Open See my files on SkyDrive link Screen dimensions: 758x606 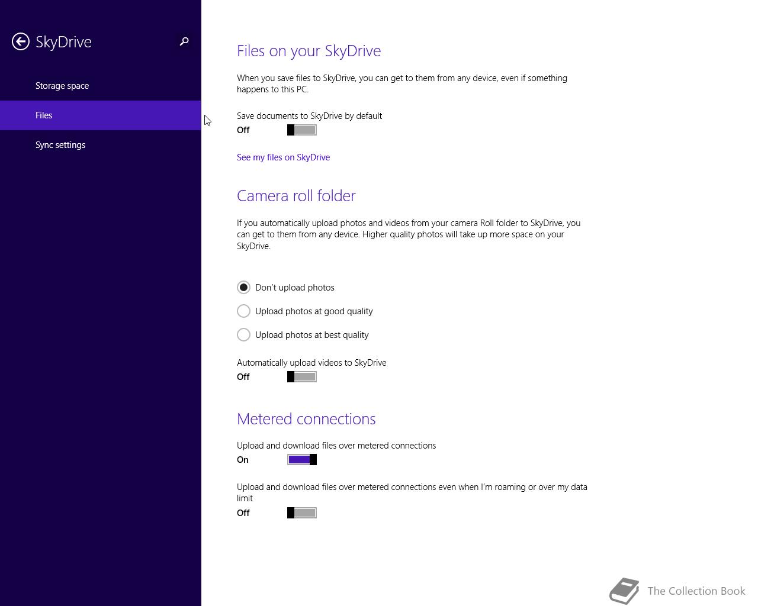pos(283,157)
